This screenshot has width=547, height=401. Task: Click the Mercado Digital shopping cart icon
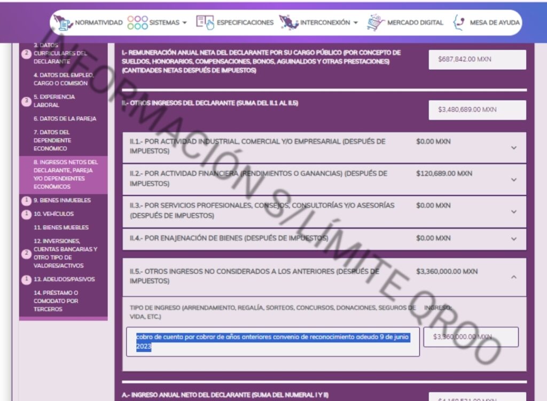[x=376, y=23]
